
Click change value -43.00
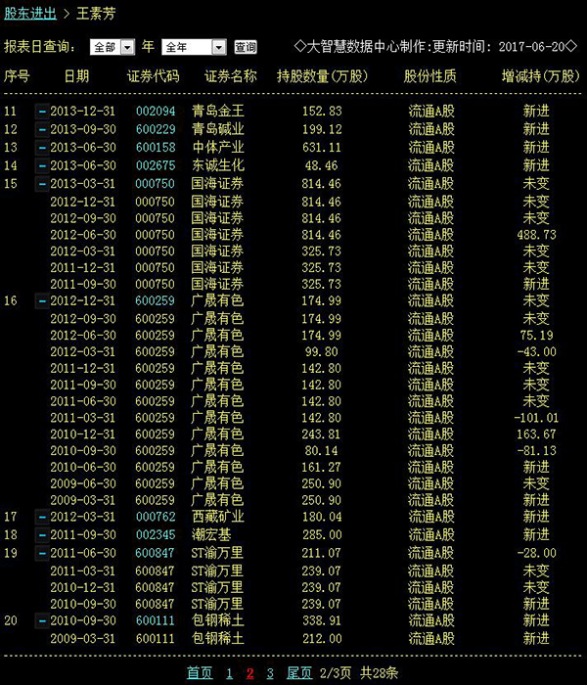[537, 352]
